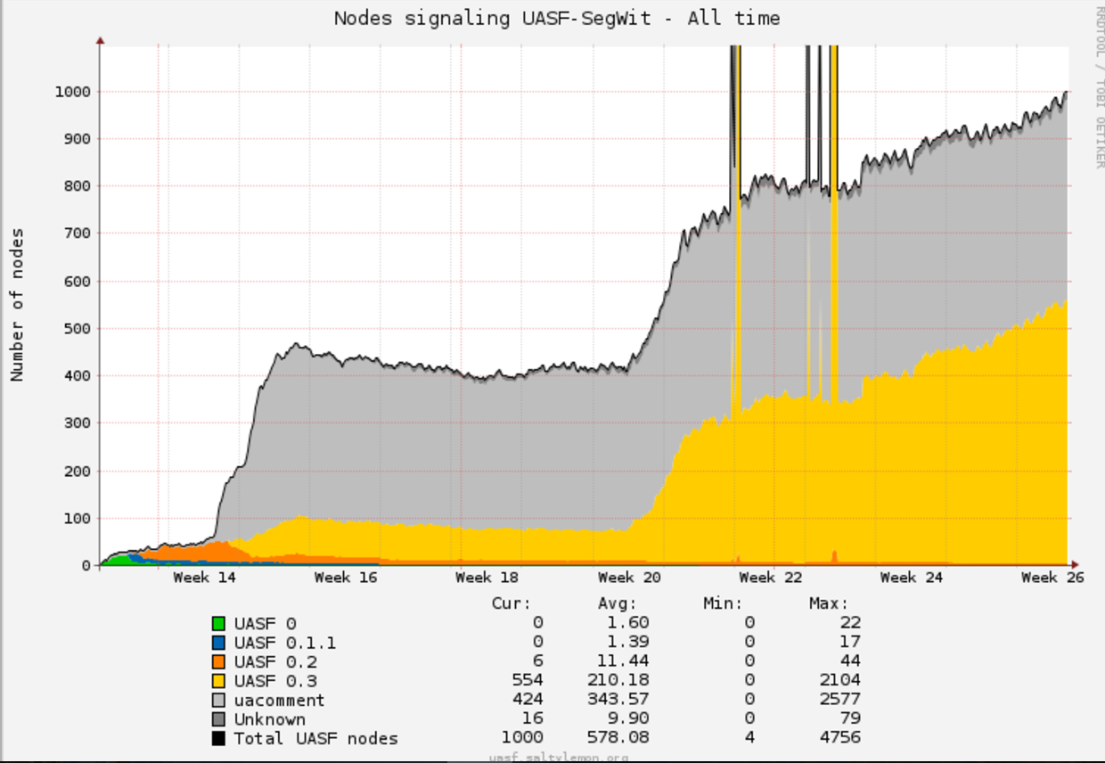This screenshot has width=1105, height=763.
Task: Click the yellow UASF 0.3 legend swatch
Action: tap(218, 681)
